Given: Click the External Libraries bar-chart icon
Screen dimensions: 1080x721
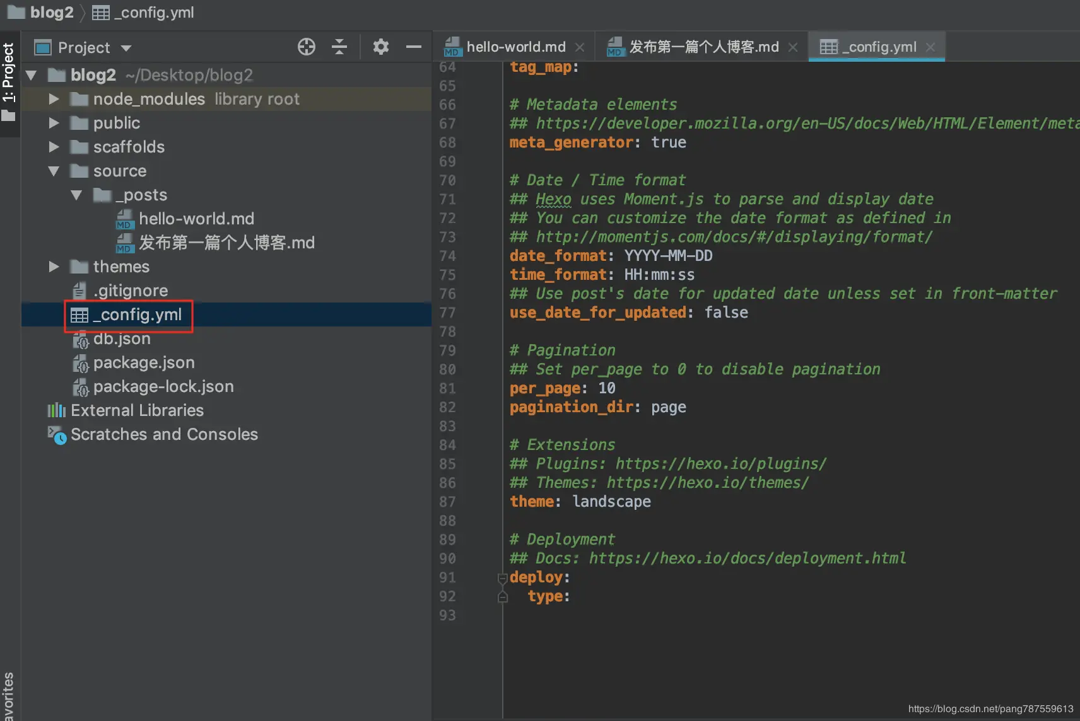Looking at the screenshot, I should [x=57, y=411].
